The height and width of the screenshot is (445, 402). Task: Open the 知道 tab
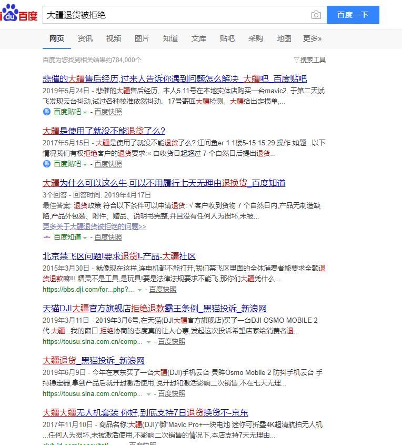(170, 38)
